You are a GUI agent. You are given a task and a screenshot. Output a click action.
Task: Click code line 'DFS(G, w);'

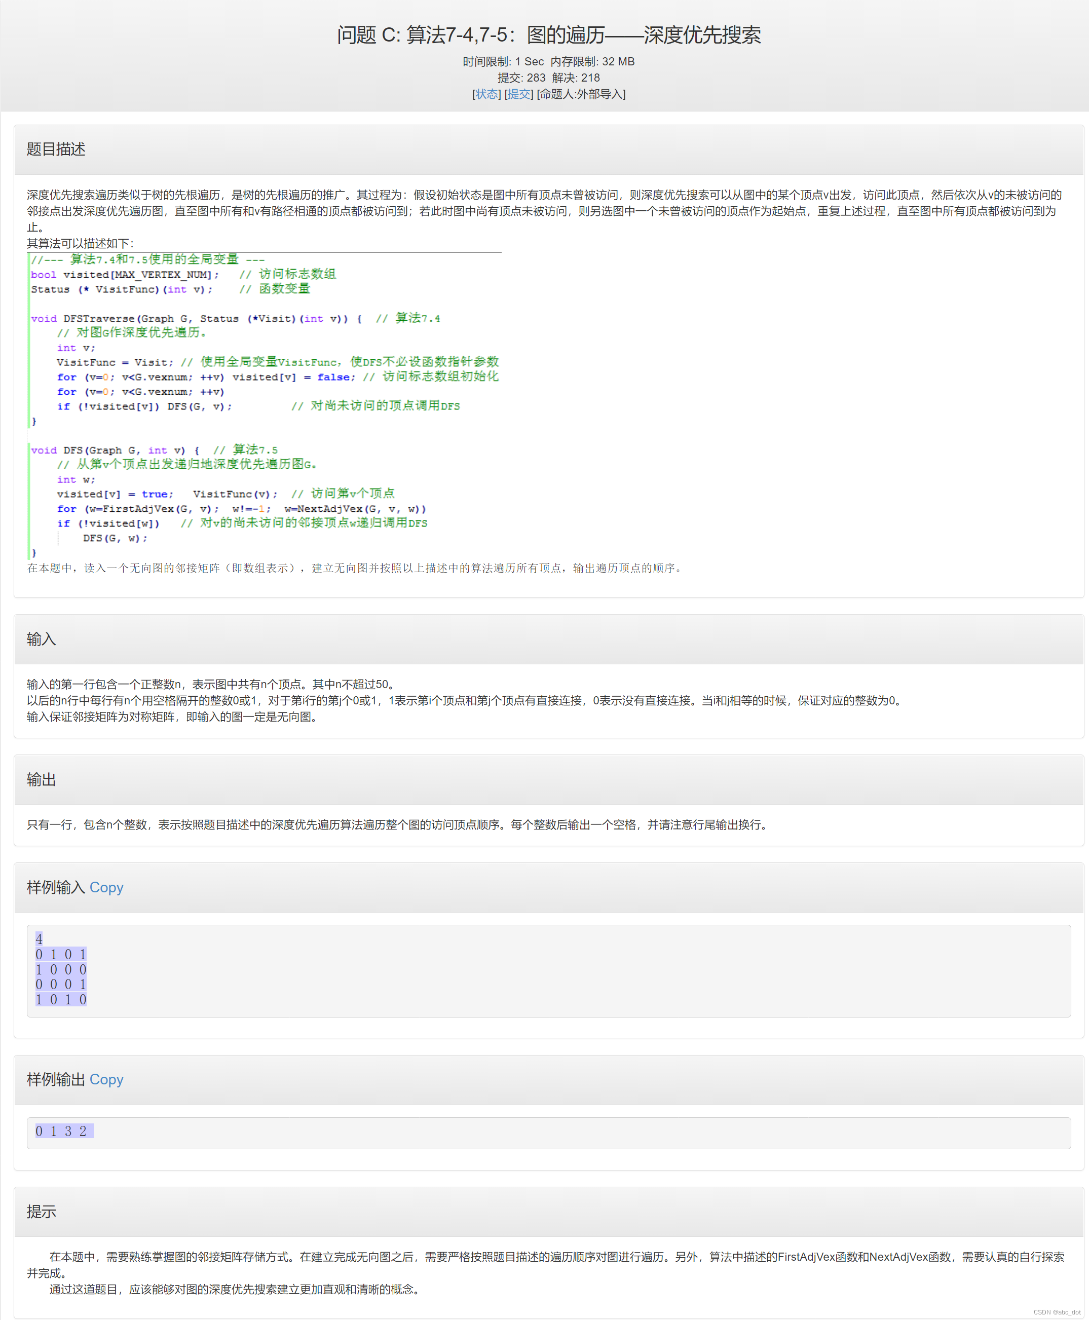(115, 538)
